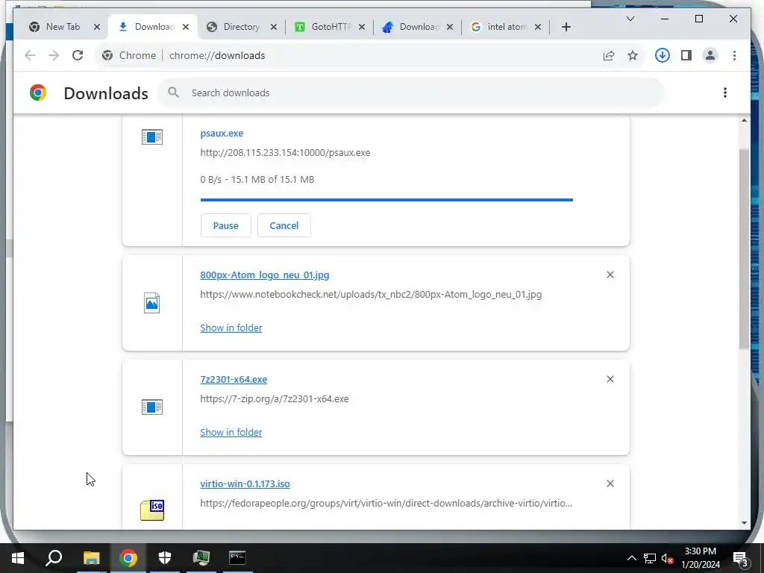Focus the Search downloads field
This screenshot has width=764, height=573.
click(411, 93)
